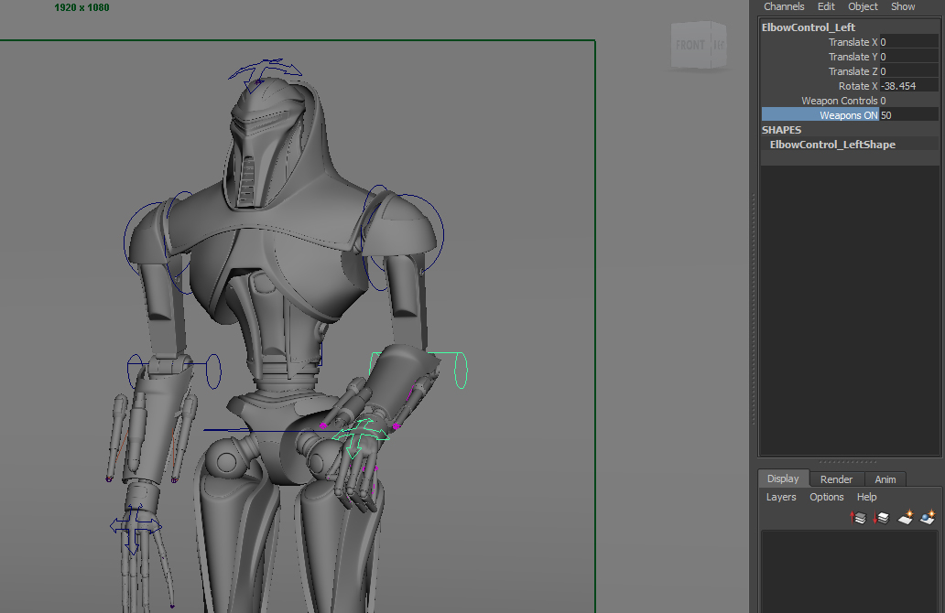Viewport: 945px width, 613px height.
Task: Click the FRONT face of the ViewCube
Action: pos(689,44)
